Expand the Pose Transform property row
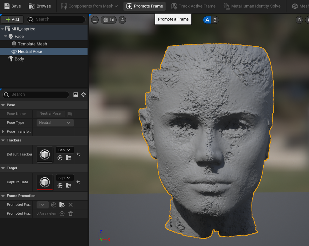 coord(3,131)
